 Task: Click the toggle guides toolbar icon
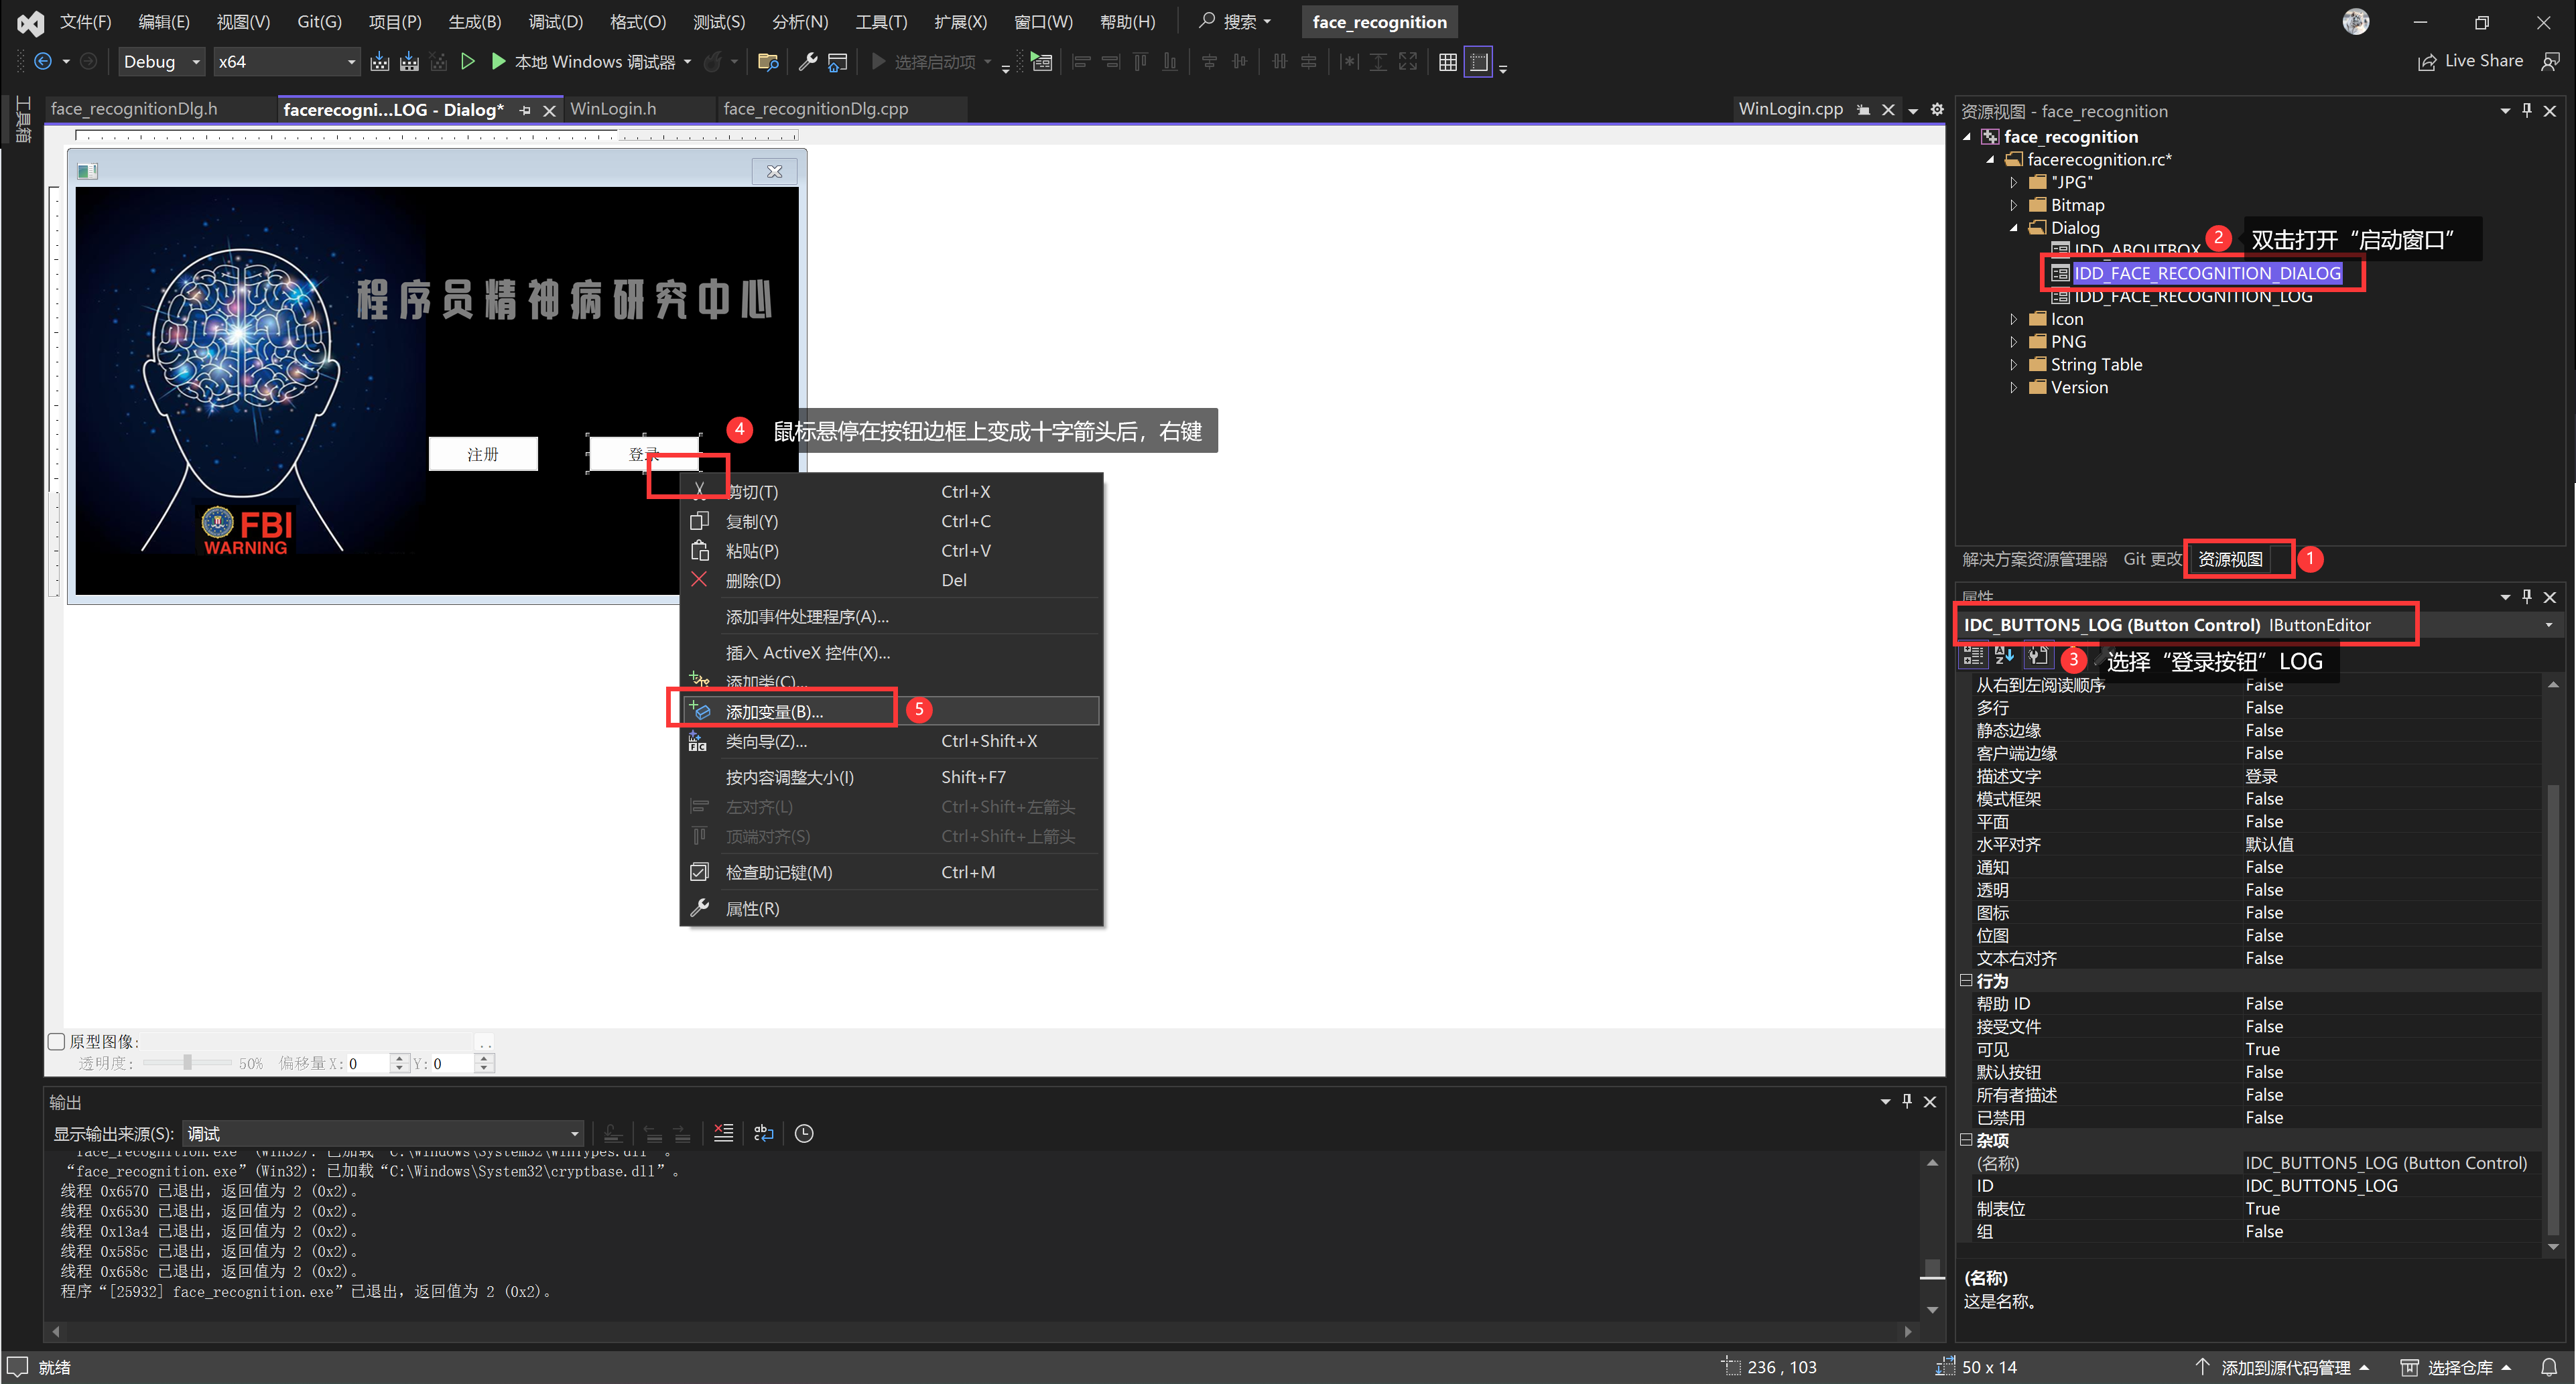coord(1478,62)
